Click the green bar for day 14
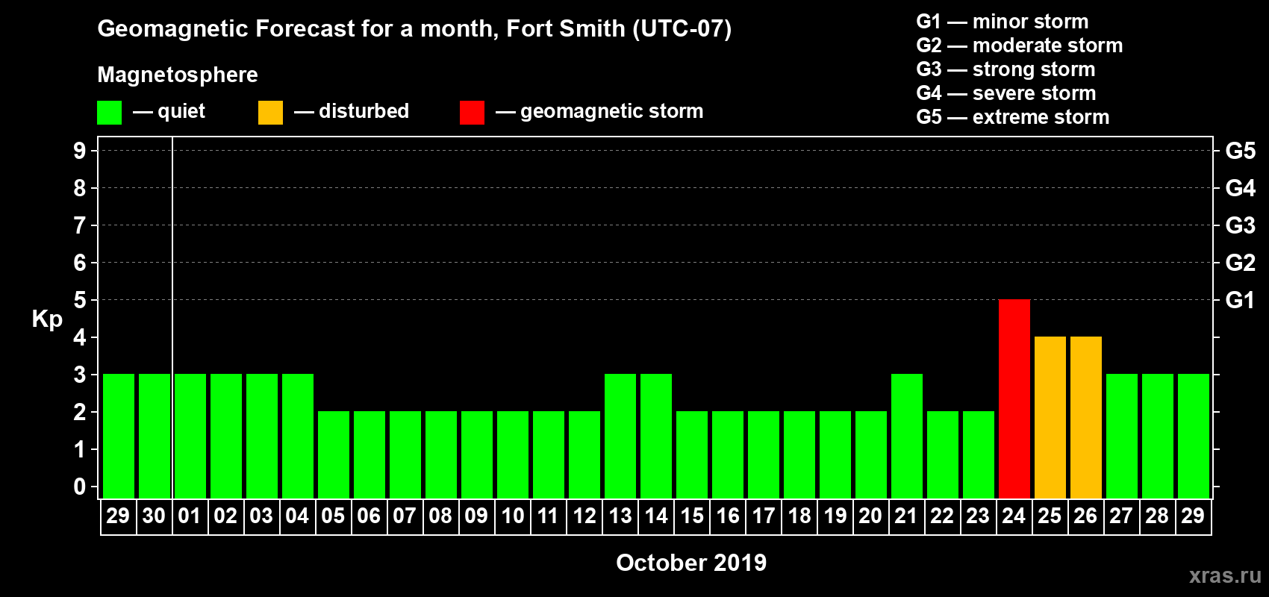The height and width of the screenshot is (597, 1269). [656, 436]
